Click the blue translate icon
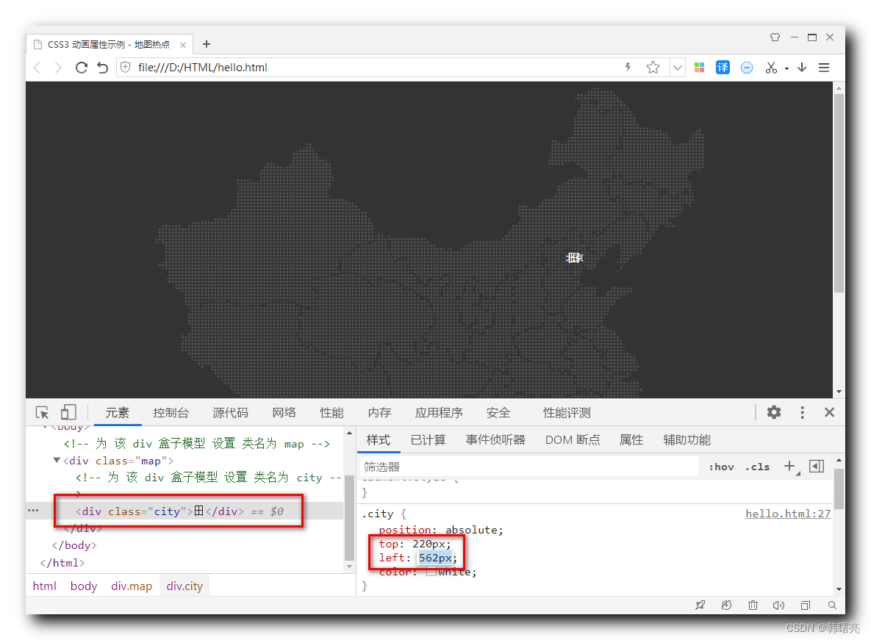The width and height of the screenshot is (871, 640). (723, 67)
